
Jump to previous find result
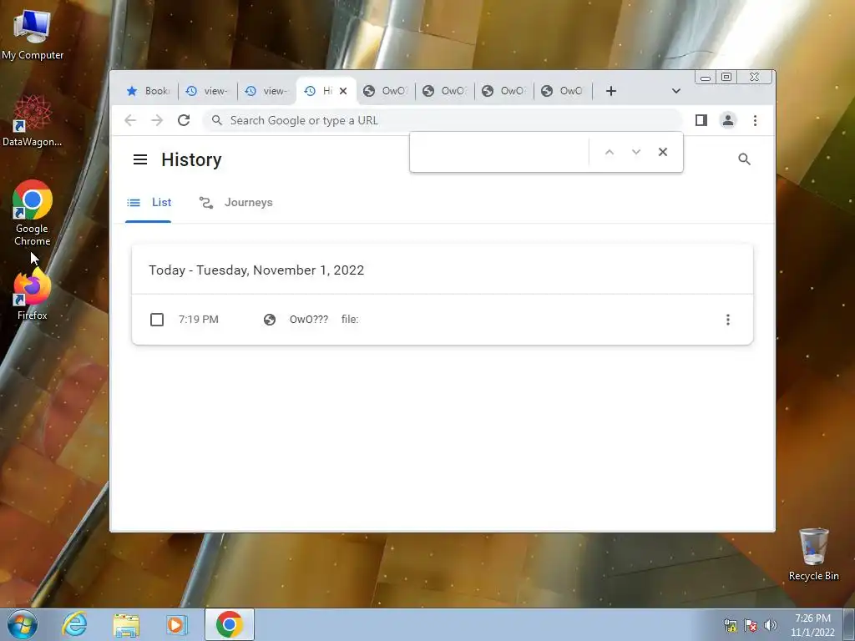[610, 152]
